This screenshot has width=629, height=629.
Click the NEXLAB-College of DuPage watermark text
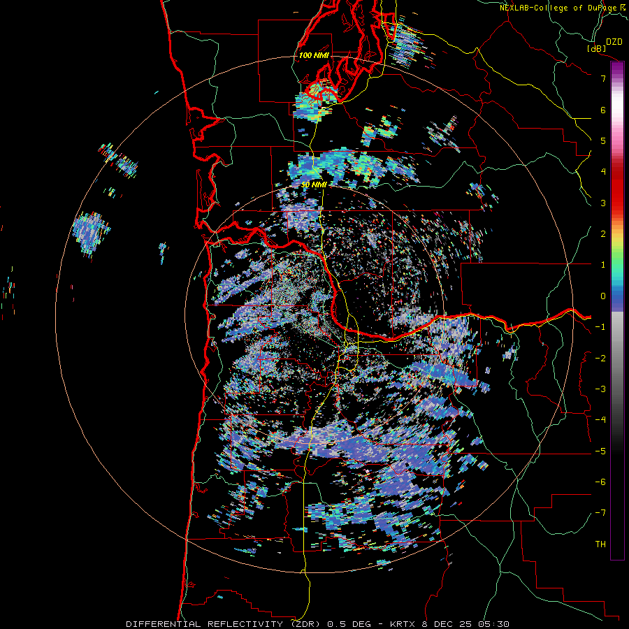click(x=562, y=8)
